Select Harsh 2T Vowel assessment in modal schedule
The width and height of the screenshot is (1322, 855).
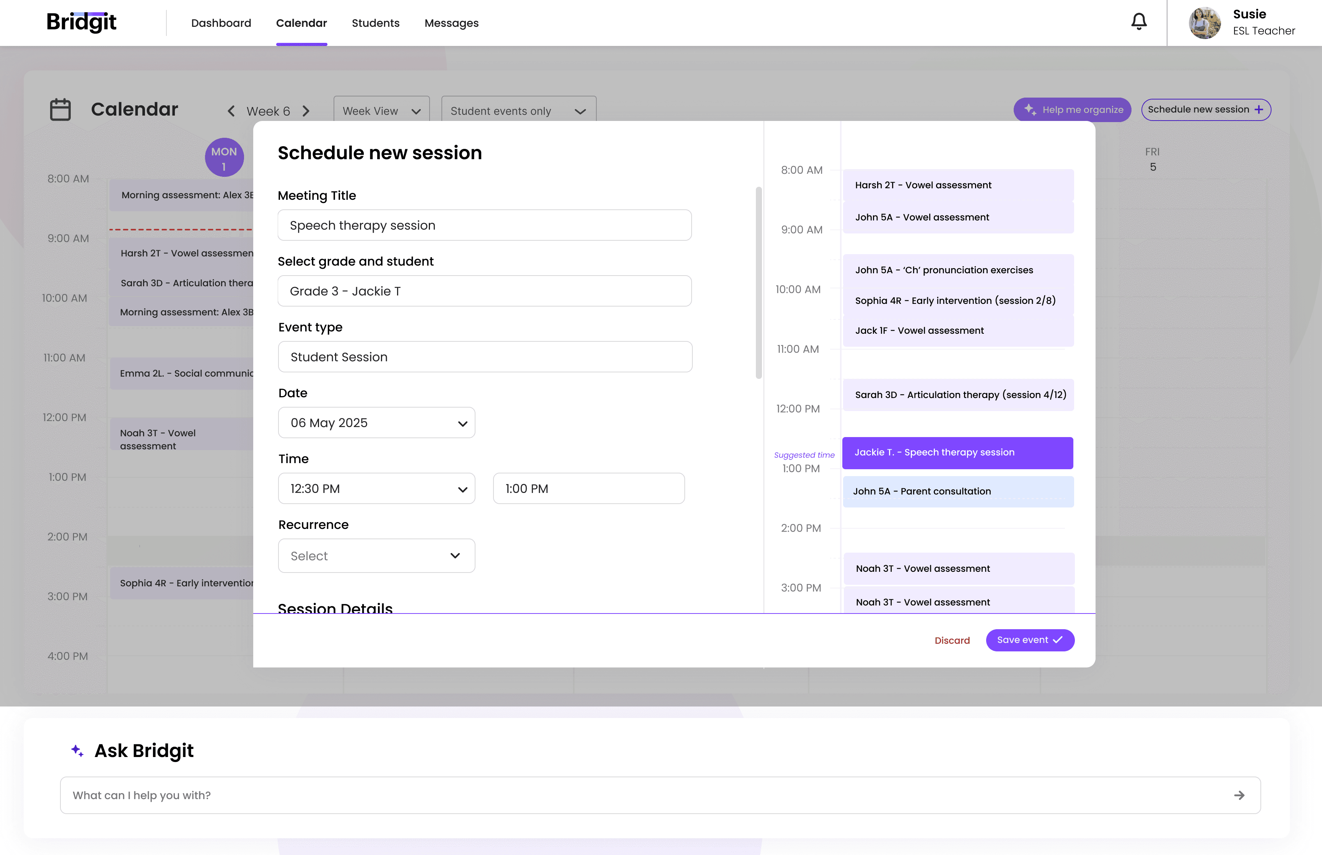pyautogui.click(x=958, y=185)
